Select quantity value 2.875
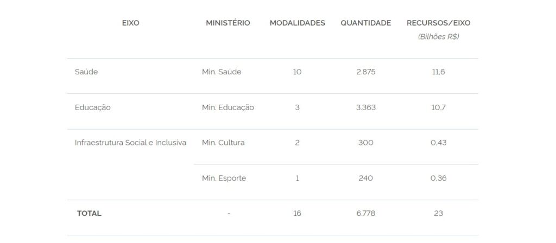This screenshot has height=243, width=556. tap(365, 72)
